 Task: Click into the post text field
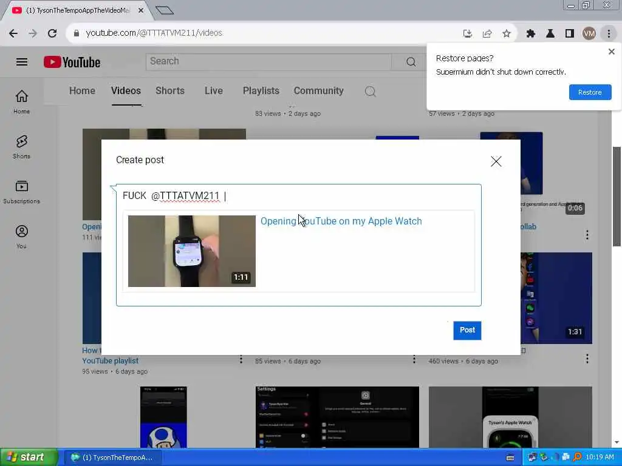click(x=299, y=196)
